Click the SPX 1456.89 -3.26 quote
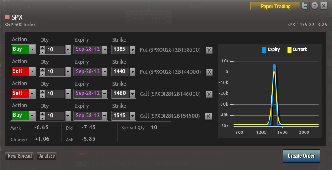The image size is (332, 170). pyautogui.click(x=307, y=25)
